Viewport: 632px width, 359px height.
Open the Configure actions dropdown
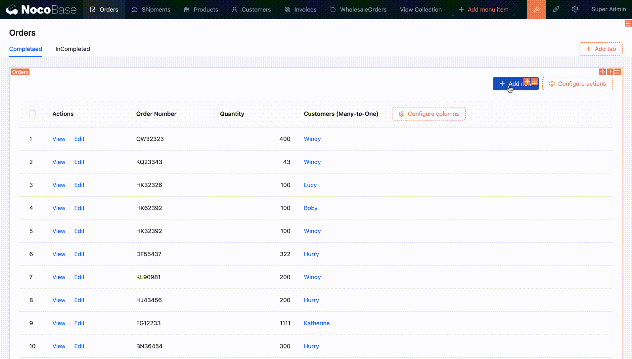point(577,84)
